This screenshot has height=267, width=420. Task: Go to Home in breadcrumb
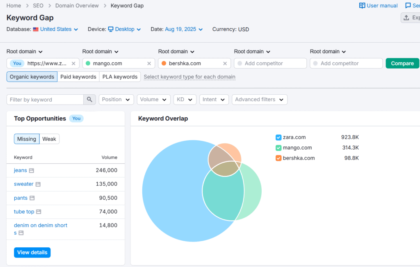14,6
